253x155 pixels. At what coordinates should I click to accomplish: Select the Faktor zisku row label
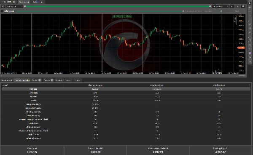pos(33,93)
